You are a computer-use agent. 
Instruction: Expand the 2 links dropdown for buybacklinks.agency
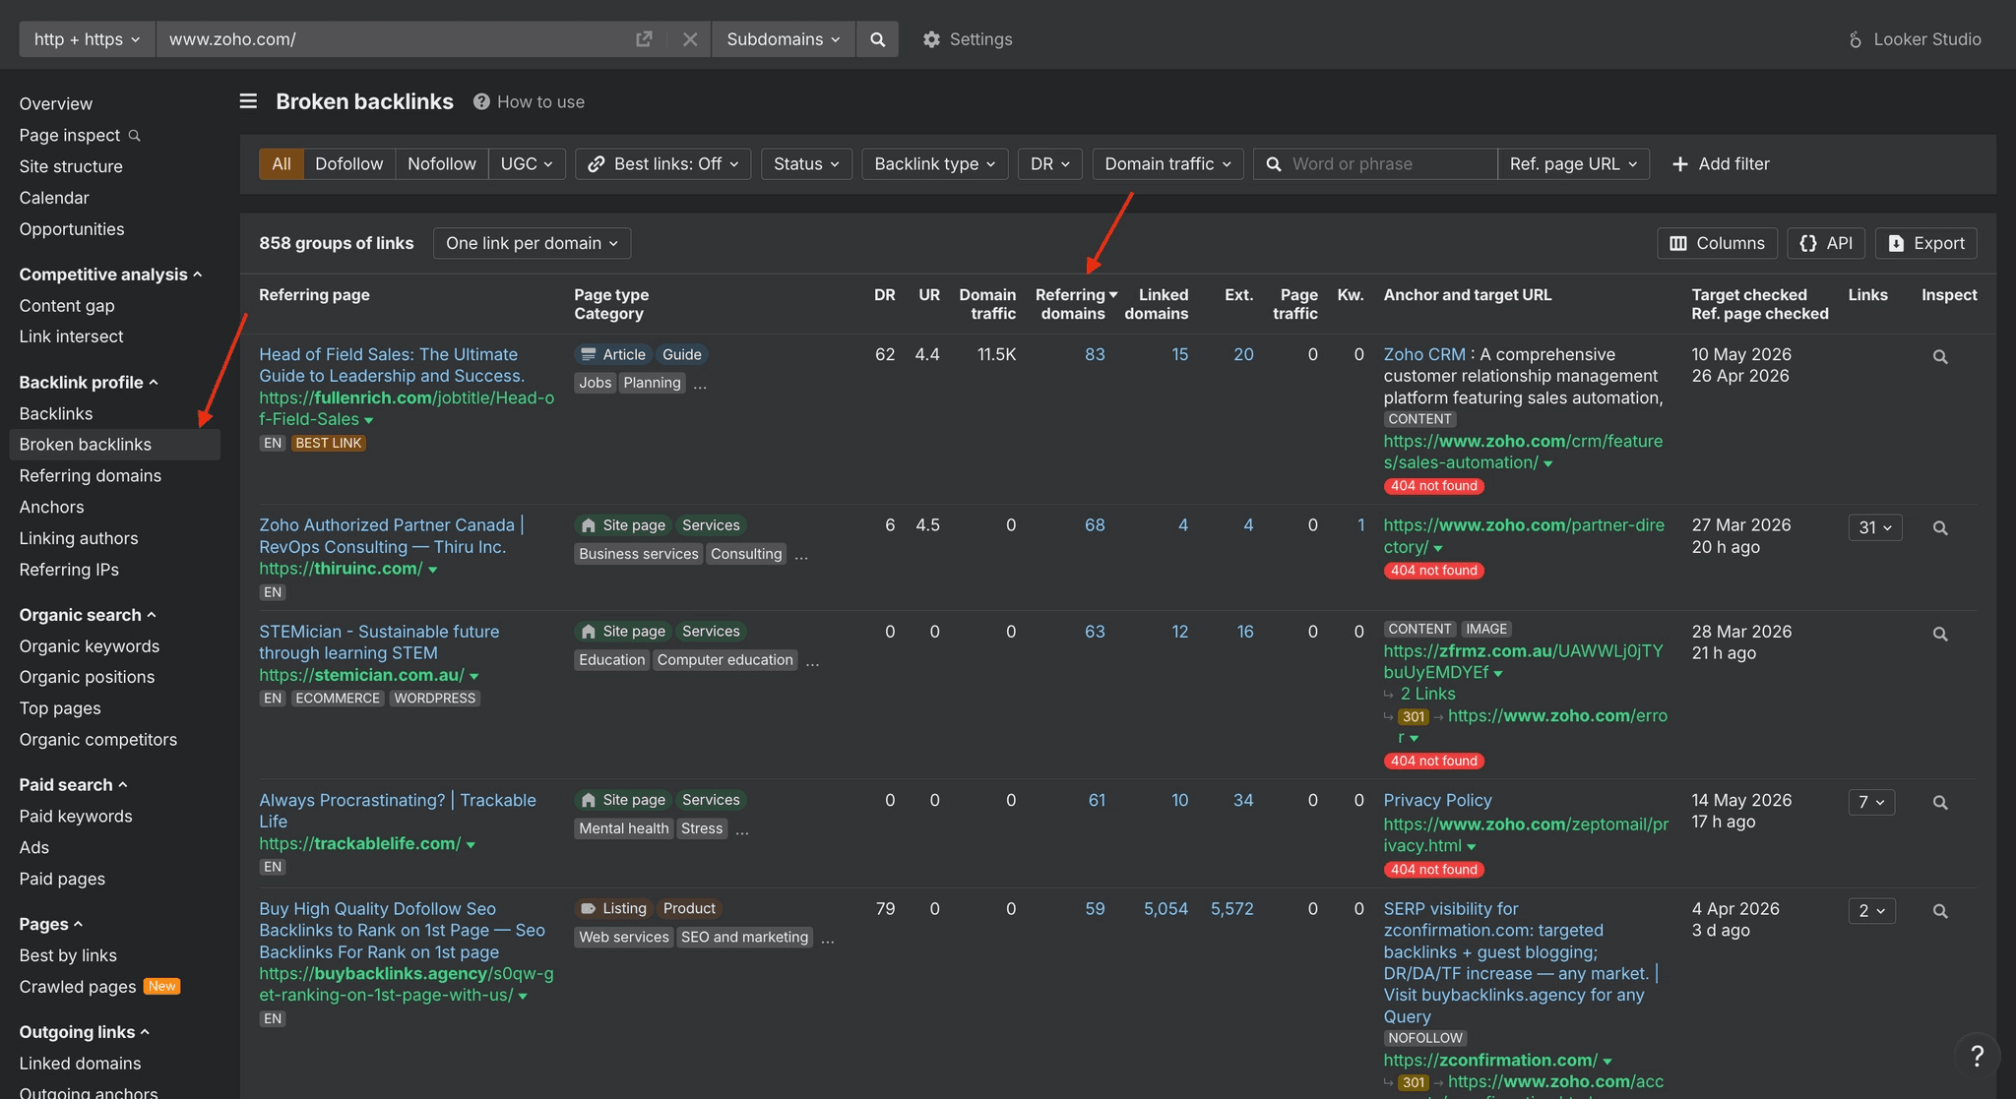[1871, 911]
